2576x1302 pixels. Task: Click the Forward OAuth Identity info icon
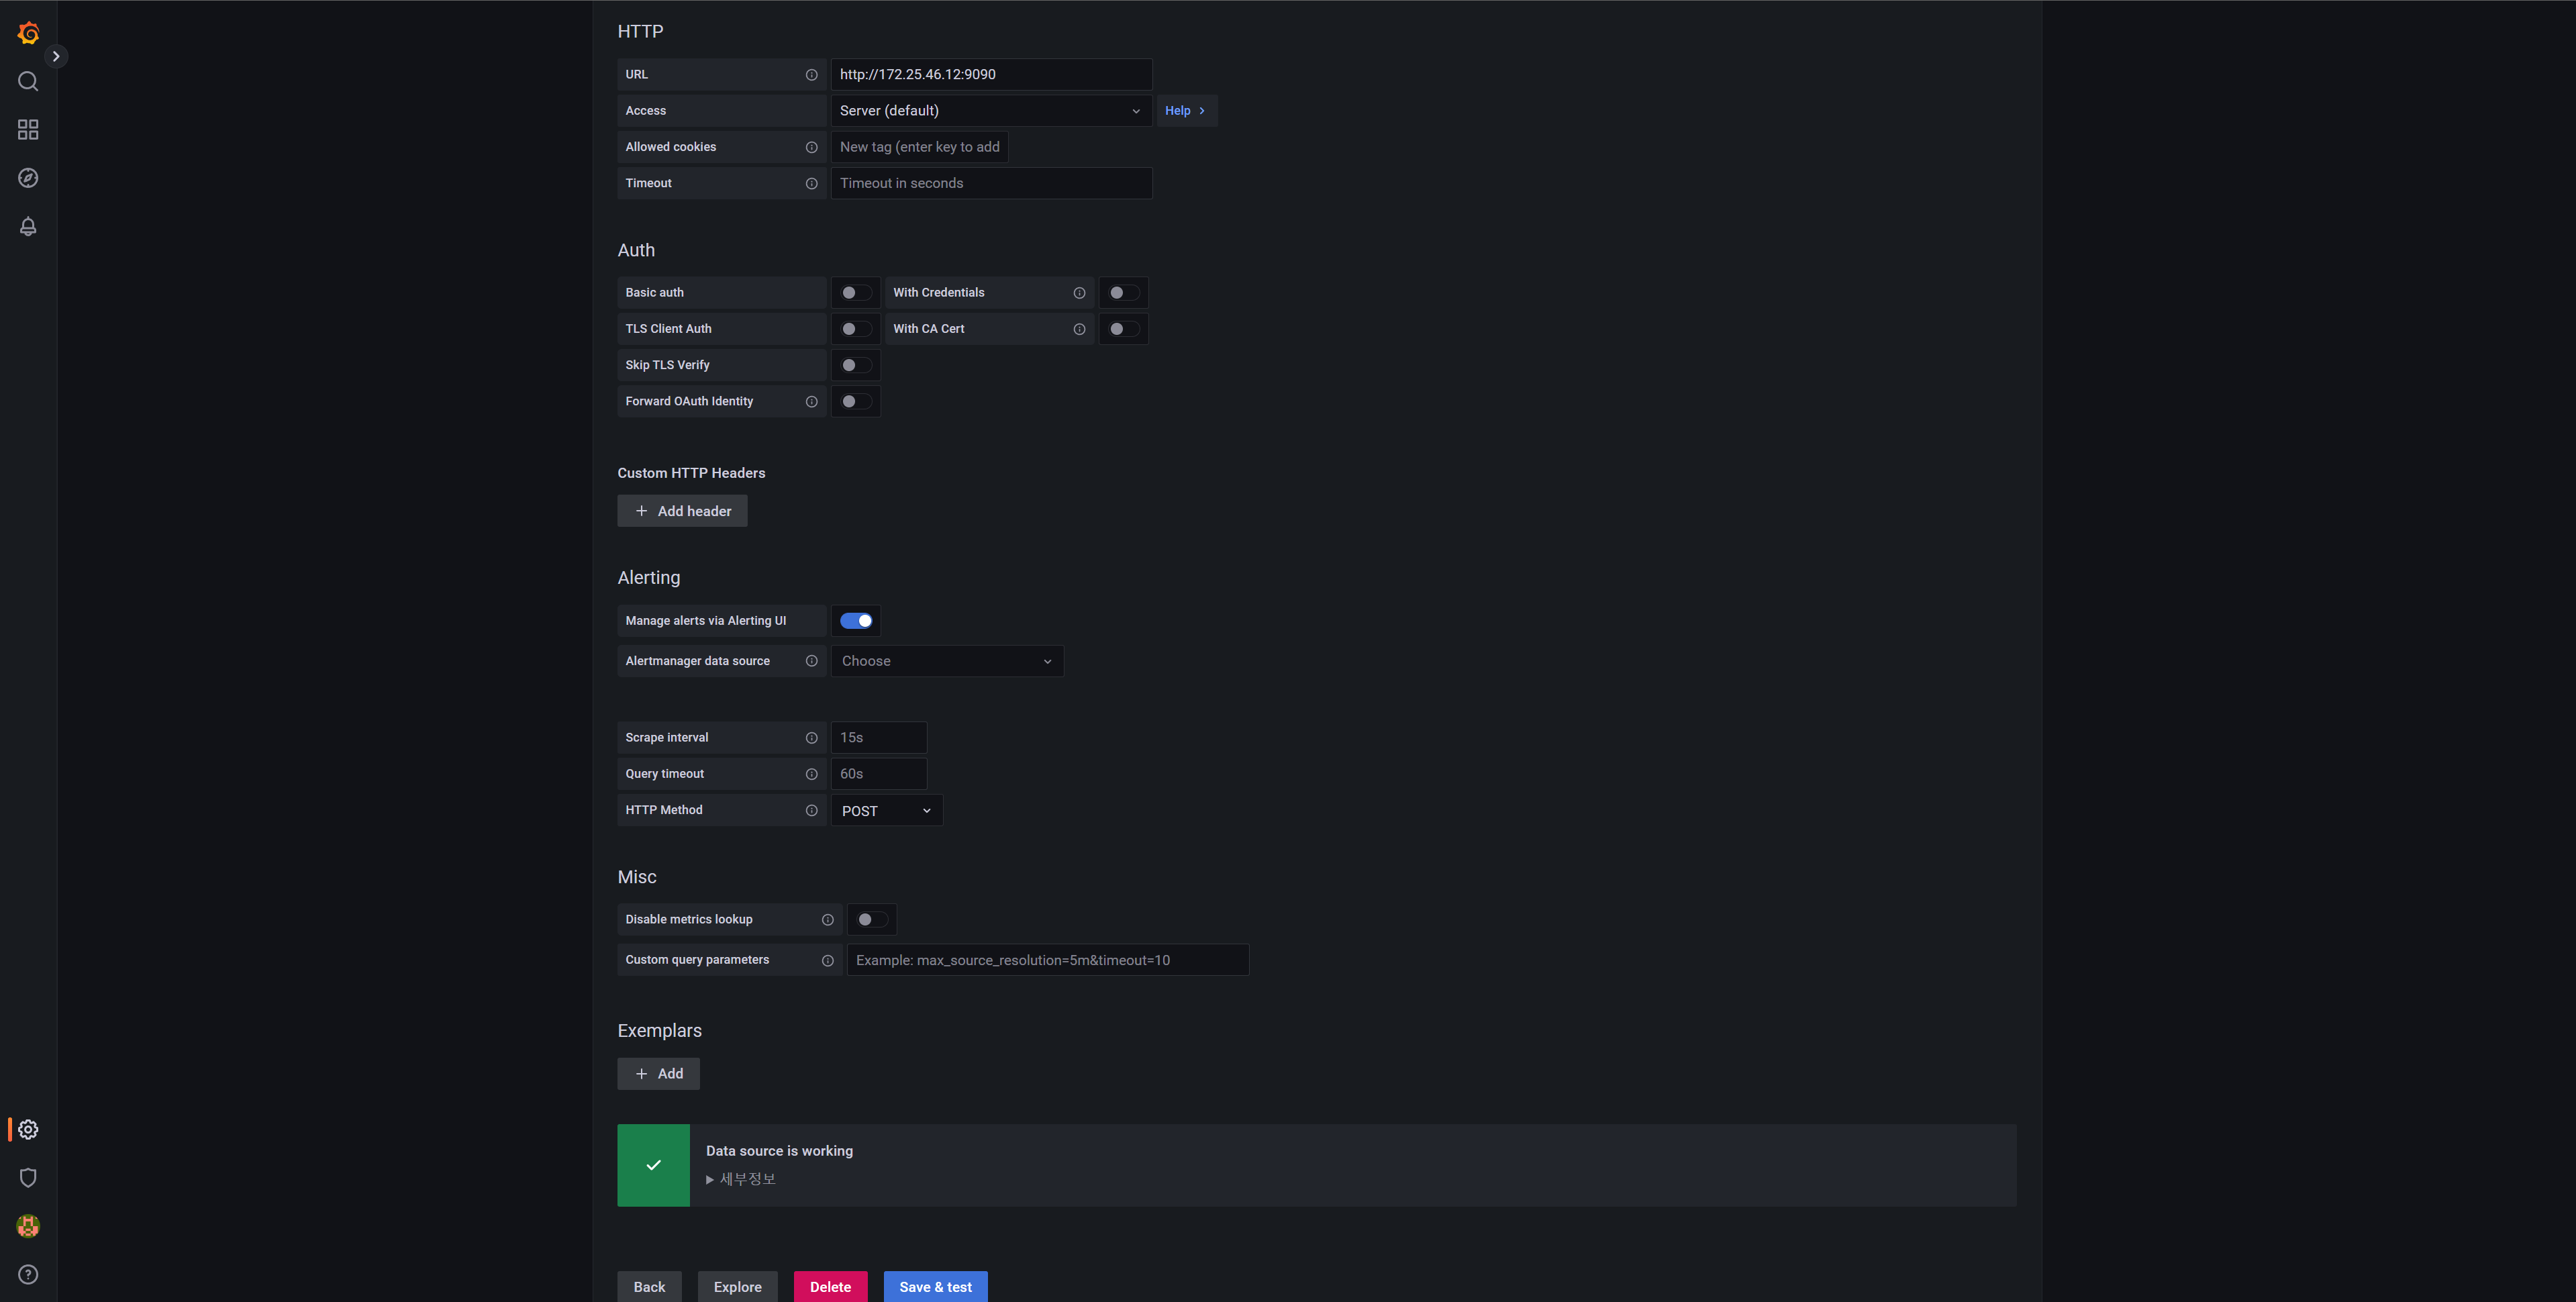click(811, 402)
